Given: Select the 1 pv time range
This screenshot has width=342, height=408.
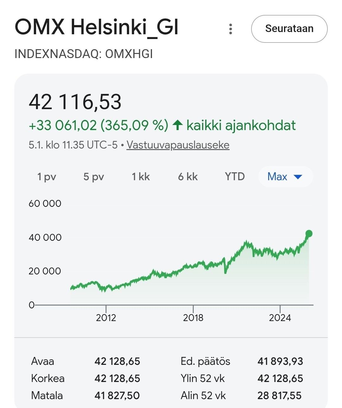Looking at the screenshot, I should (47, 176).
